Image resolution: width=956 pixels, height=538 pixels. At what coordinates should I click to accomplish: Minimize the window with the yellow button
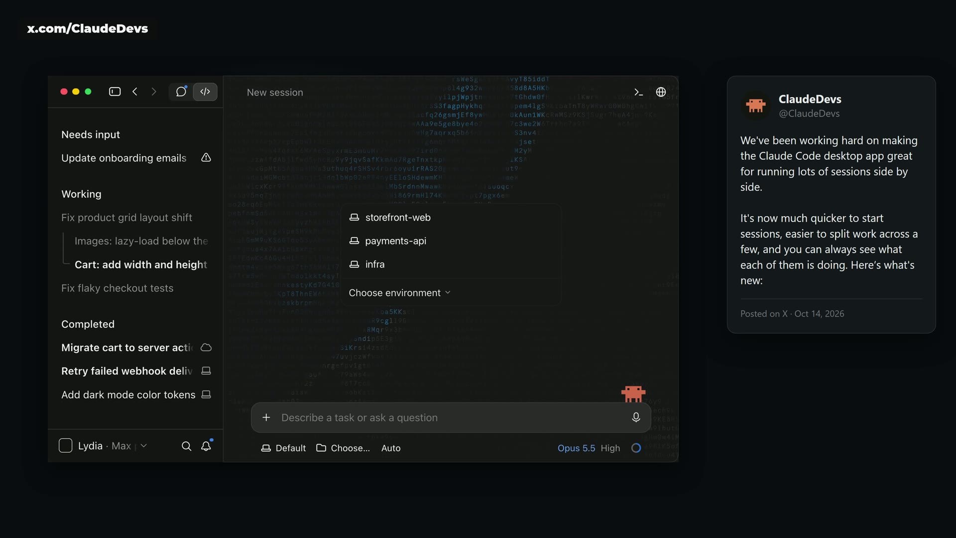(x=76, y=92)
